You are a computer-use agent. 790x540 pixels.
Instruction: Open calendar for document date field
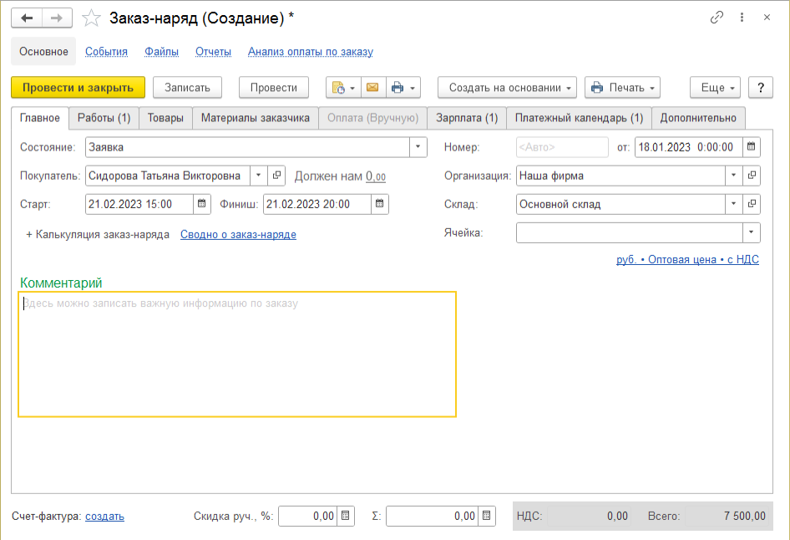[752, 147]
